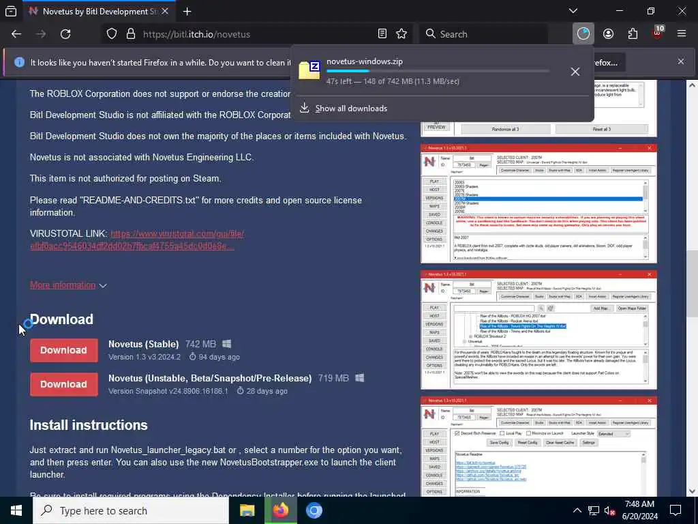
Task: Click the address bar URL bitl.itch.io/novetus
Action: [x=196, y=34]
